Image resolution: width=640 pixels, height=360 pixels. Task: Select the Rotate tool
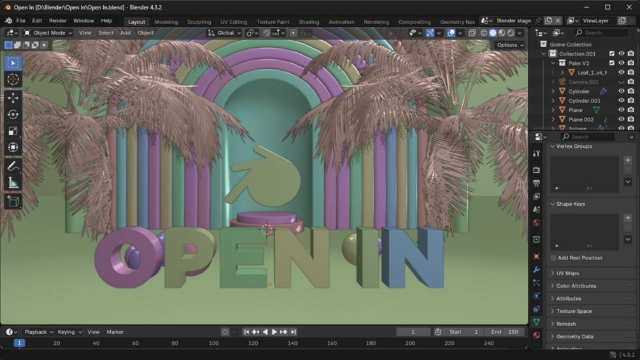pos(13,114)
